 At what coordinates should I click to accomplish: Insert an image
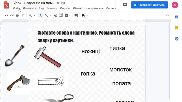point(67,15)
